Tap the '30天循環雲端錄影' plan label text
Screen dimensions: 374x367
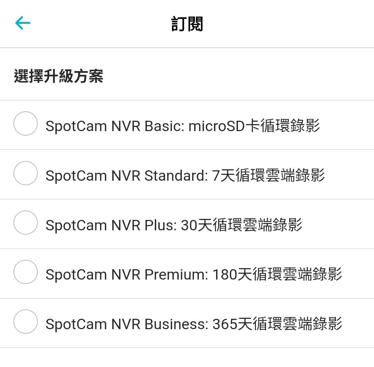coord(241,225)
